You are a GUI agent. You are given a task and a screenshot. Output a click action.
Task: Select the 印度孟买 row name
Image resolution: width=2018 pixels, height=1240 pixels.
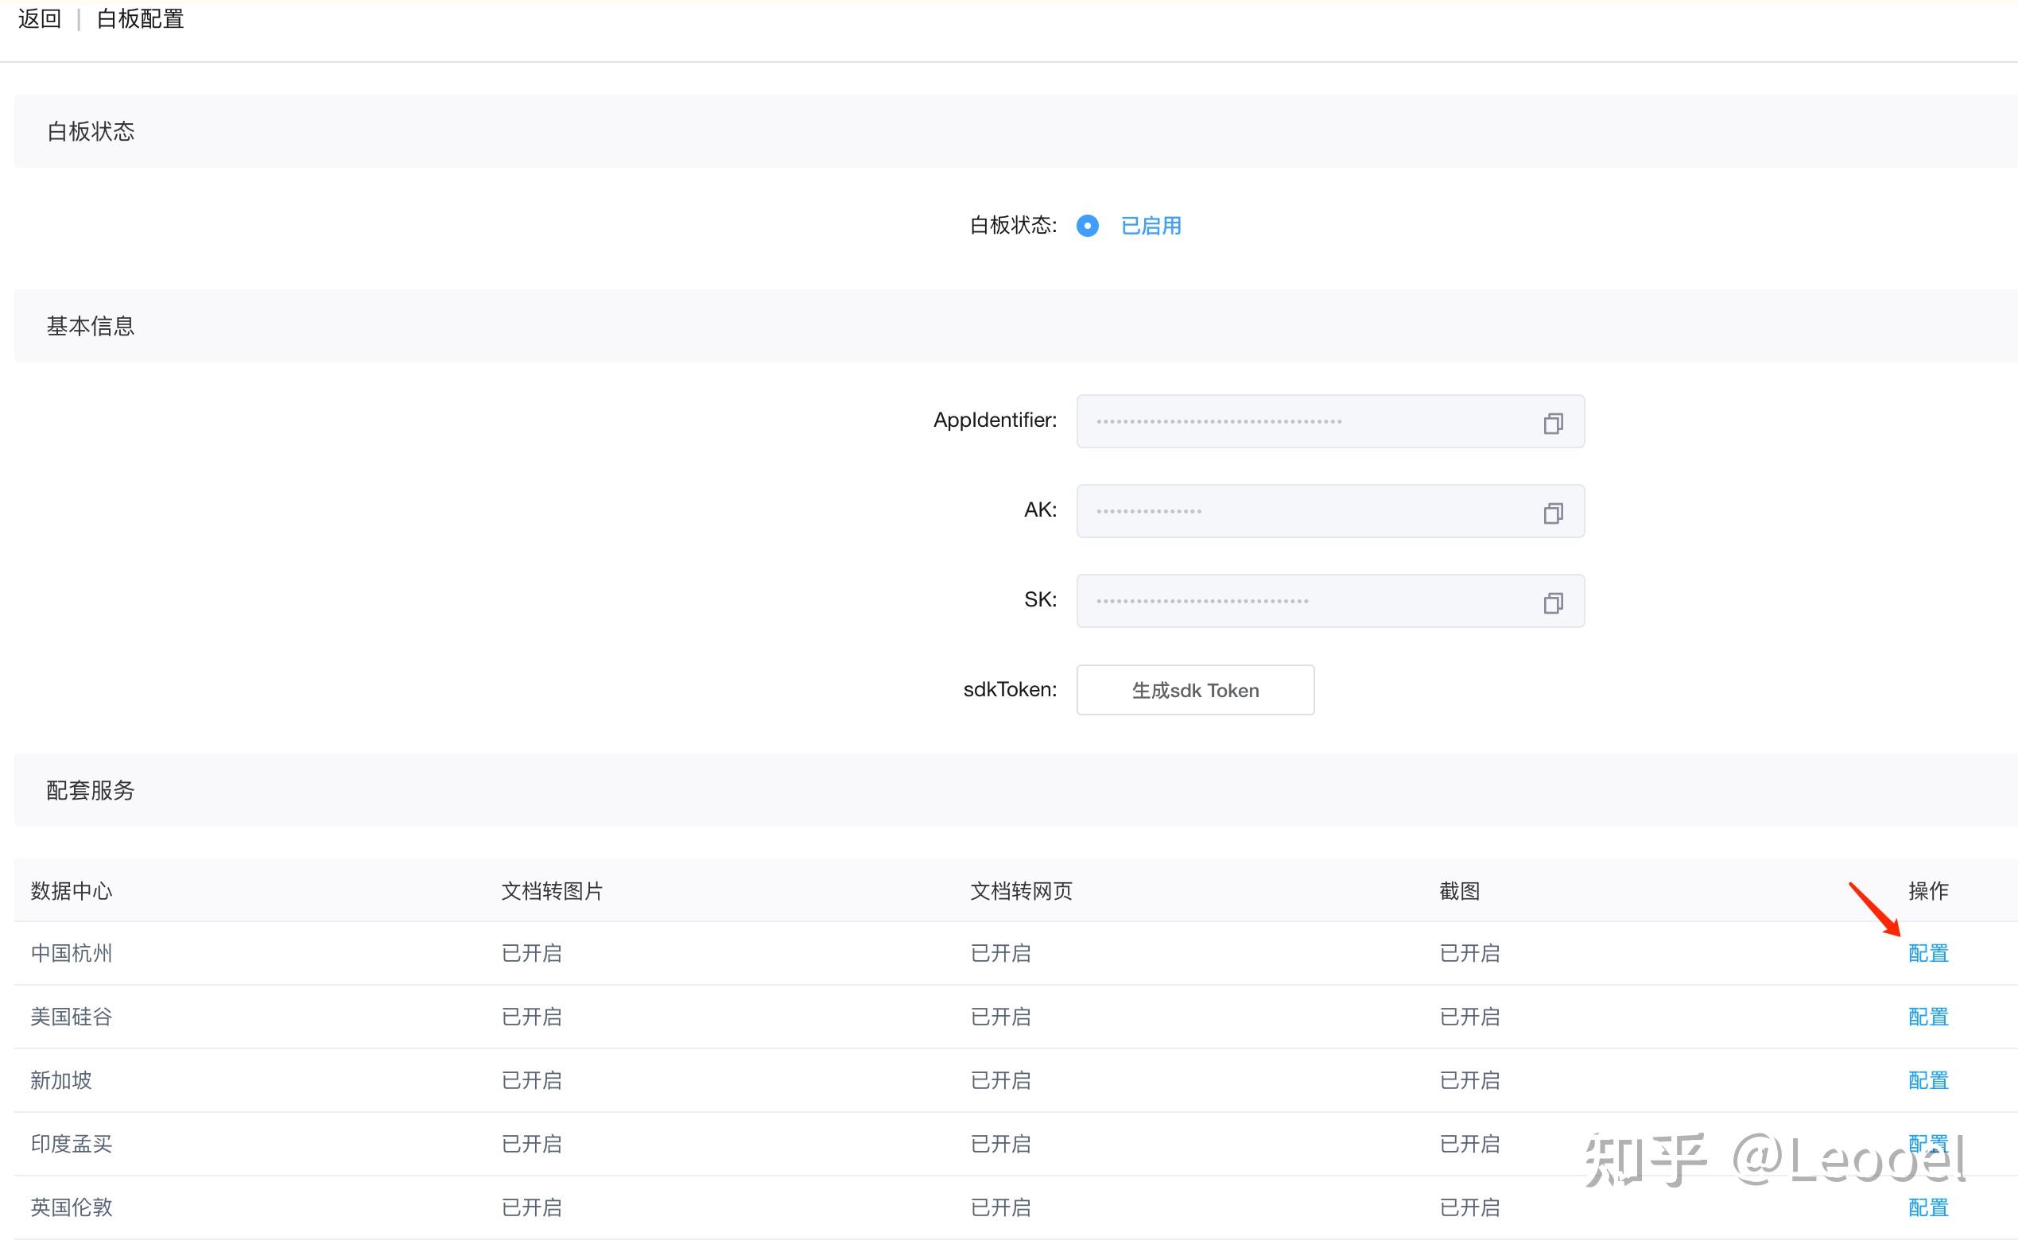pos(72,1143)
